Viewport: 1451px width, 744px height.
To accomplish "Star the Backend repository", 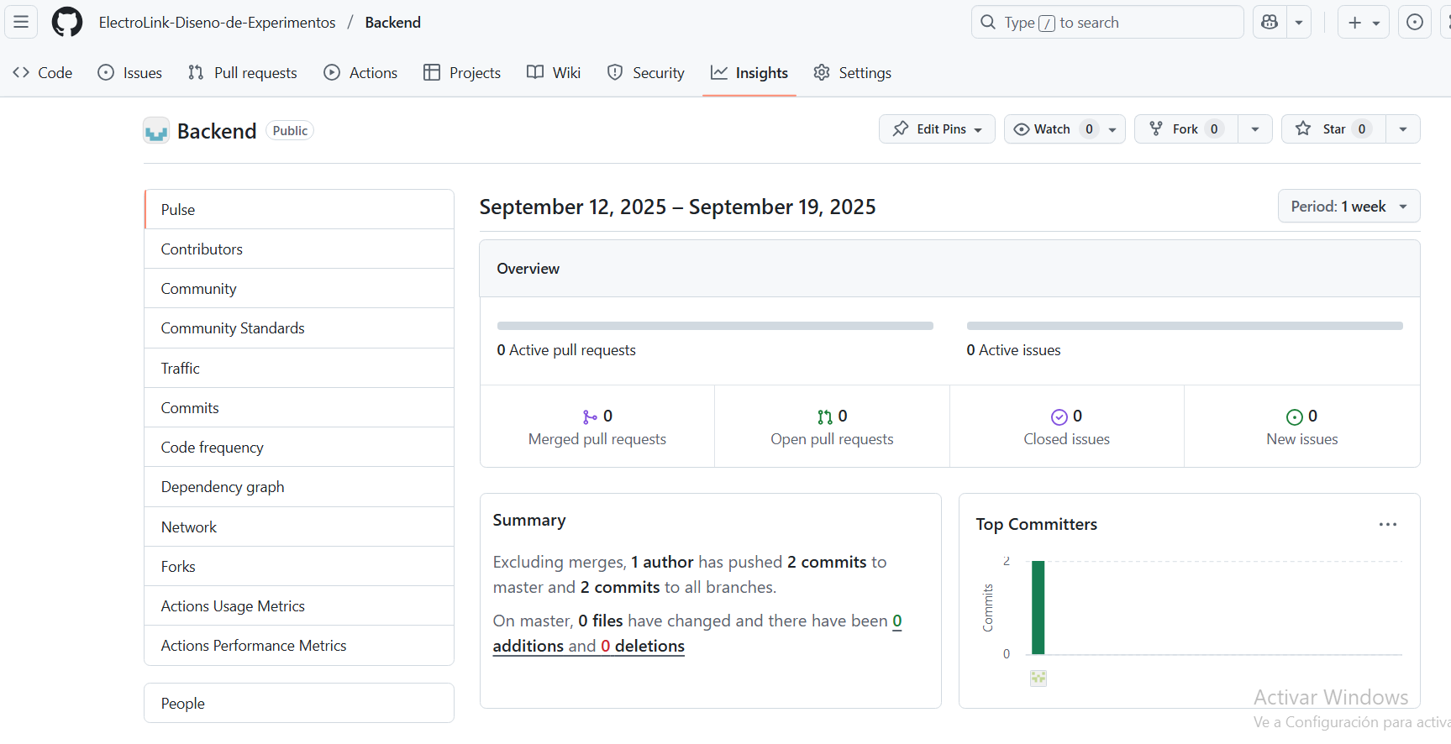I will tap(1333, 129).
